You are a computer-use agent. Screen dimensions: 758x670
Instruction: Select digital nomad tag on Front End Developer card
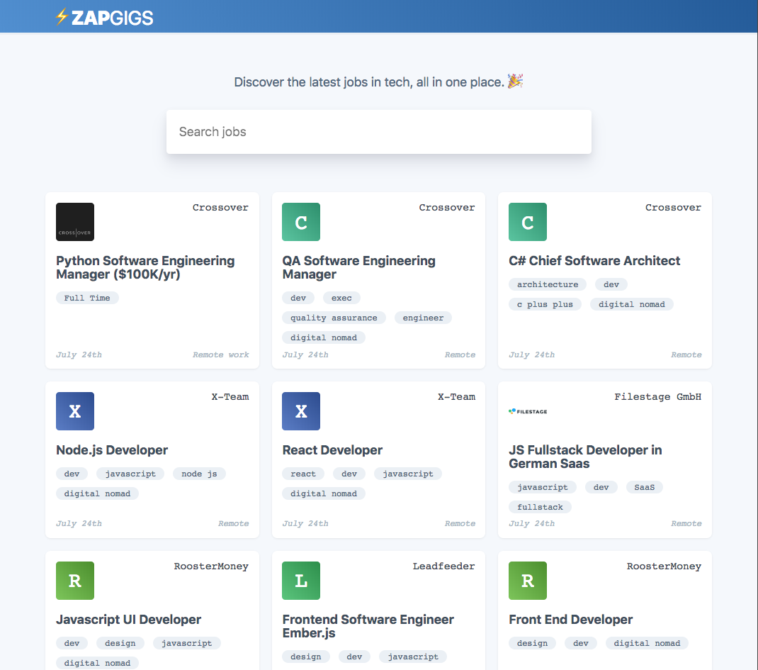coord(647,643)
